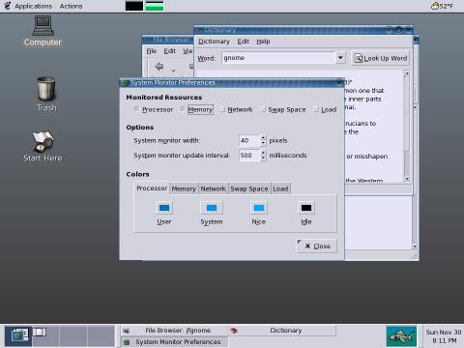The height and width of the screenshot is (348, 464).
Task: Open the Actions menu in the top panel
Action: pyautogui.click(x=71, y=6)
